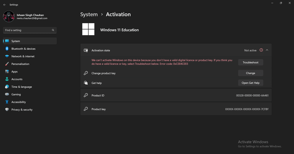This screenshot has width=294, height=154.
Task: Click the Privacy & security shield icon
Action: pos(7,109)
